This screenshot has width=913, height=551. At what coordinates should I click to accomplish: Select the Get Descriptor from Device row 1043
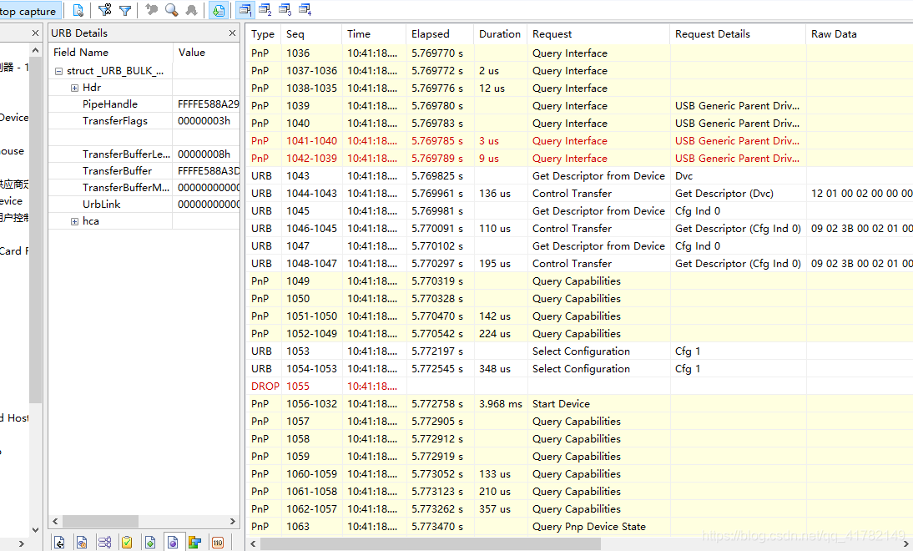click(x=579, y=176)
